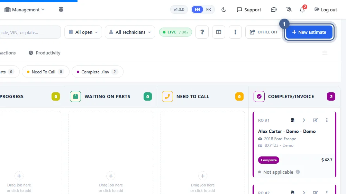Open the toolbar vertical dots menu
The height and width of the screenshot is (194, 346).
tap(235, 32)
